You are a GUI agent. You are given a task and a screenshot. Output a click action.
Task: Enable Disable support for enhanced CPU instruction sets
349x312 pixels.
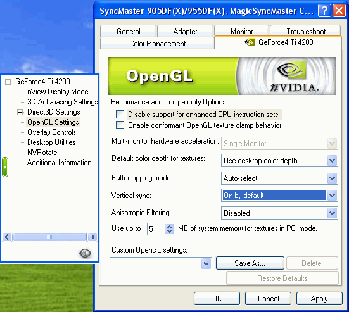point(120,115)
